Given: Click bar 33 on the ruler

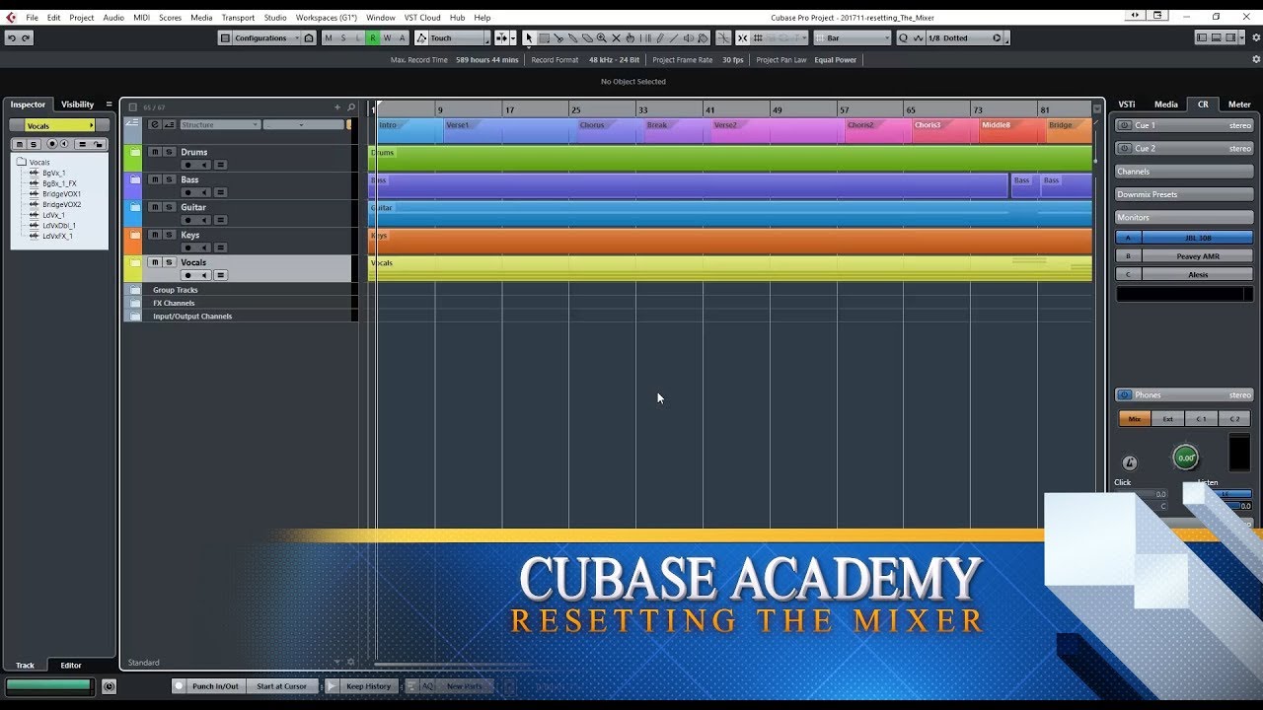Looking at the screenshot, I should [x=642, y=110].
